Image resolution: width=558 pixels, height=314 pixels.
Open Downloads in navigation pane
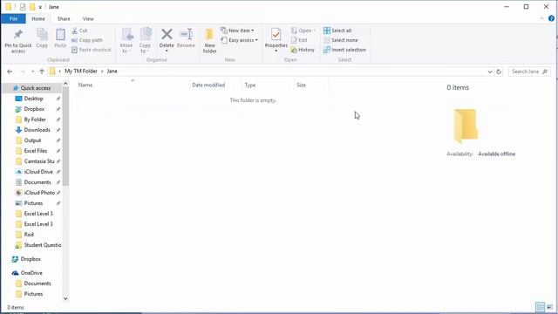(37, 130)
